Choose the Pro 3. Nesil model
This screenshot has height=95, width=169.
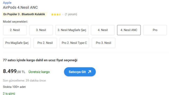coord(103,43)
